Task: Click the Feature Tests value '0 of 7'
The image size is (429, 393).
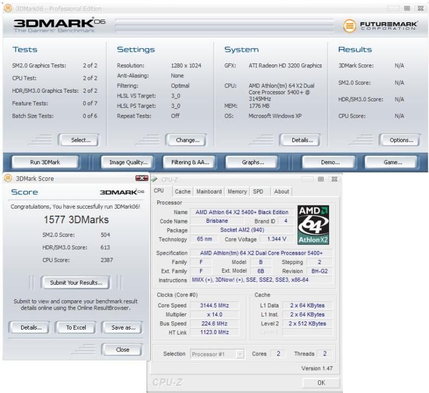Action: click(90, 103)
